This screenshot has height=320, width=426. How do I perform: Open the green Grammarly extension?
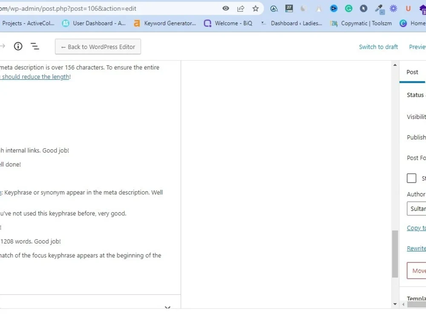pos(348,9)
